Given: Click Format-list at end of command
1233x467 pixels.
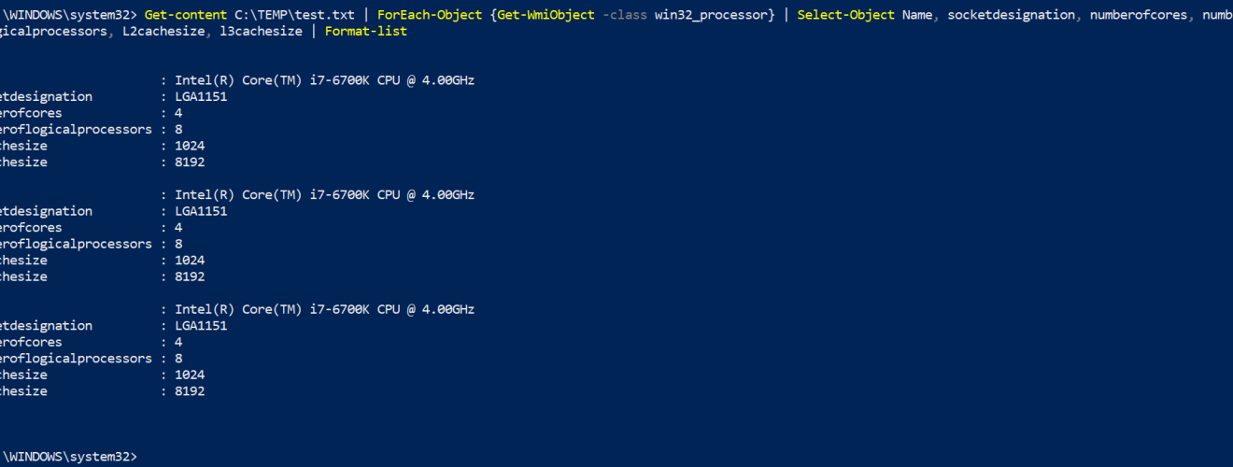Looking at the screenshot, I should 366,32.
